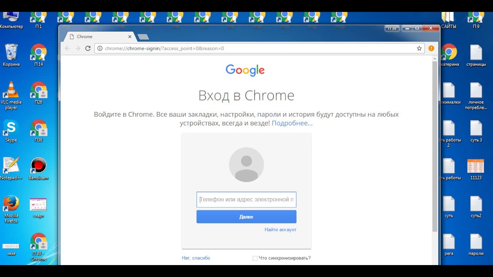493x277 pixels.
Task: Focus the address bar URL
Action: coord(259,48)
